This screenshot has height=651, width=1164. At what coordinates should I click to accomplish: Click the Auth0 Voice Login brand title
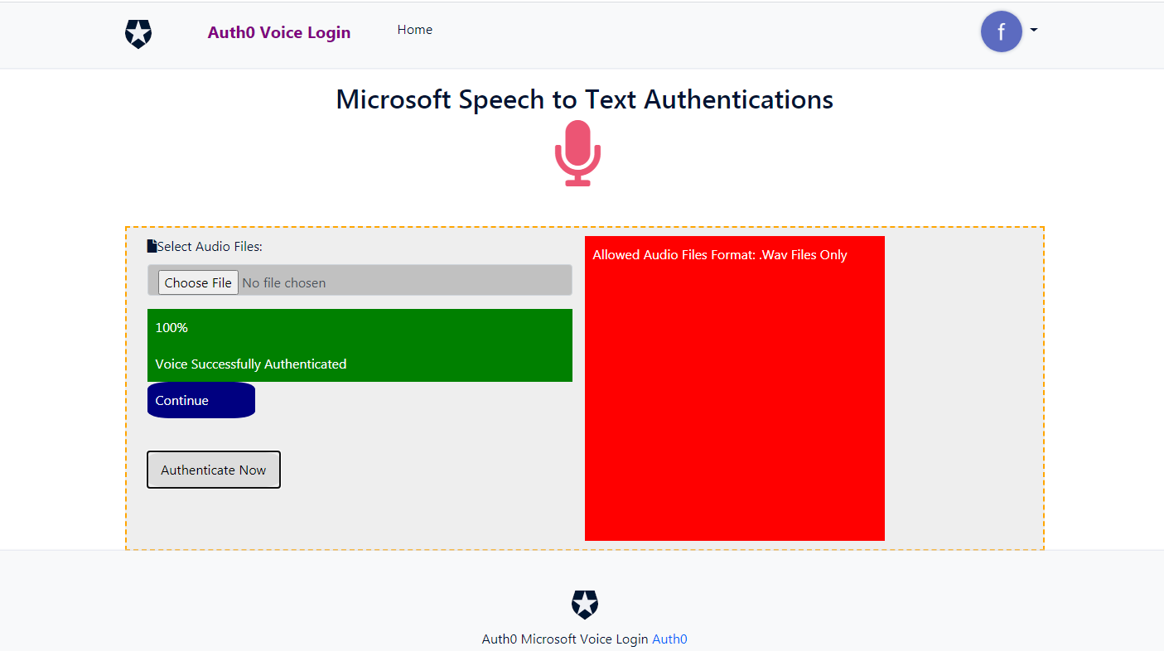pyautogui.click(x=279, y=32)
